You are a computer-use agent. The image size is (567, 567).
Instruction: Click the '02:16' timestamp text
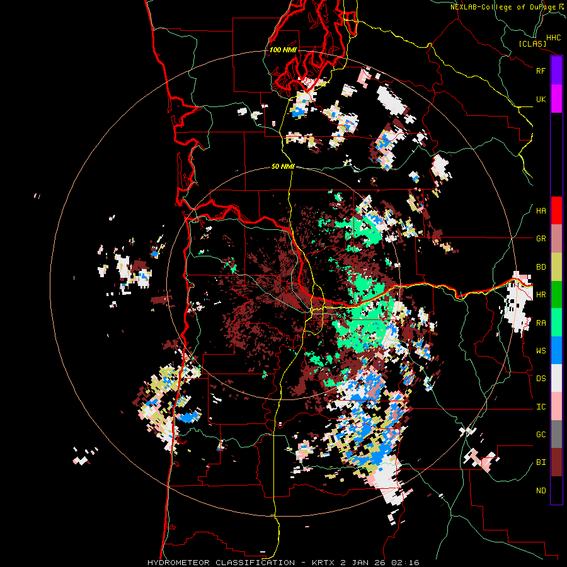[x=407, y=563]
